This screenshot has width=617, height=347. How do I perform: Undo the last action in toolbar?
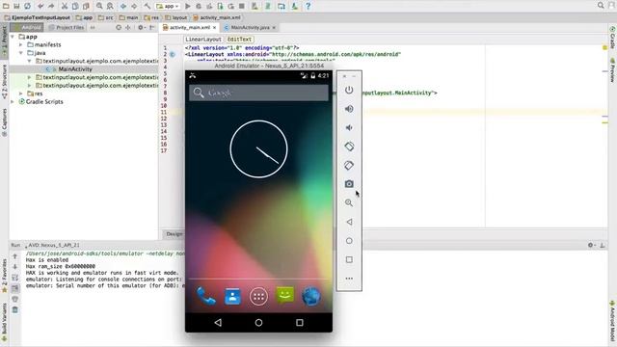(40, 6)
